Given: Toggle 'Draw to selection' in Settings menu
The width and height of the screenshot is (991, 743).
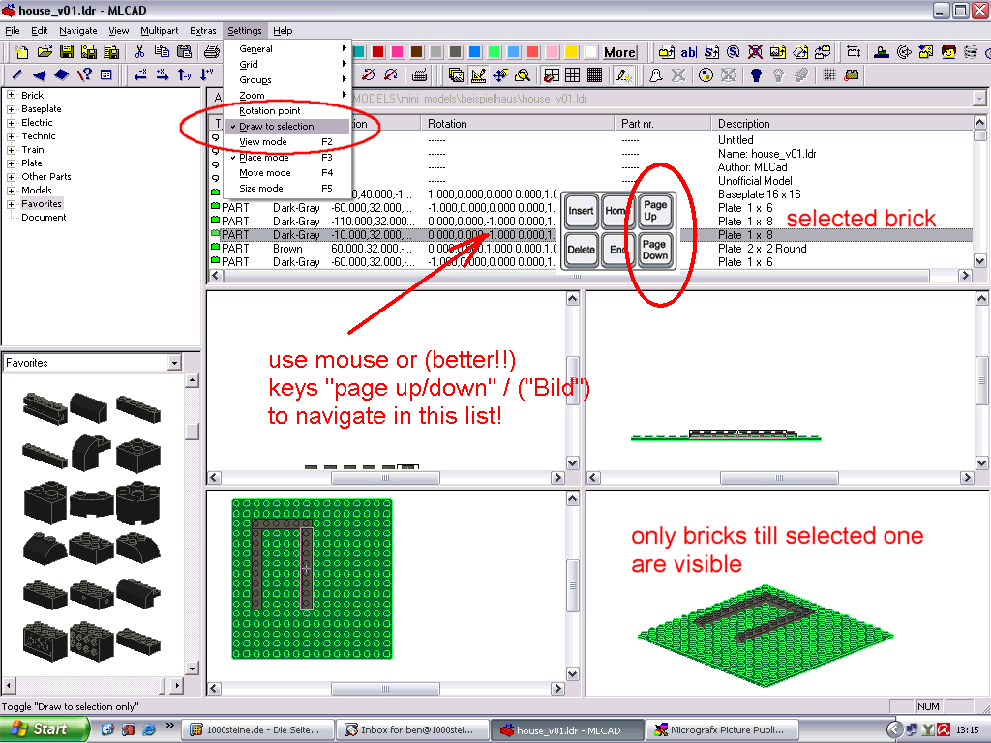Looking at the screenshot, I should [287, 127].
